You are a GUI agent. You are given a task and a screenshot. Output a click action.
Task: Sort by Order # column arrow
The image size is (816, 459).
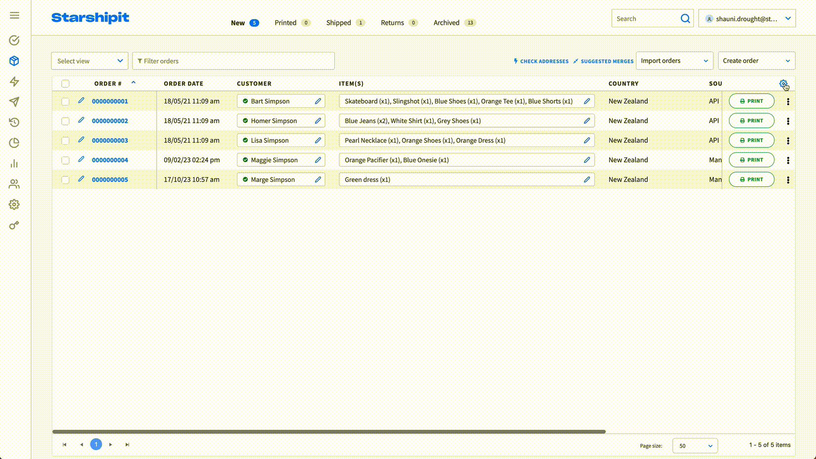(x=134, y=83)
